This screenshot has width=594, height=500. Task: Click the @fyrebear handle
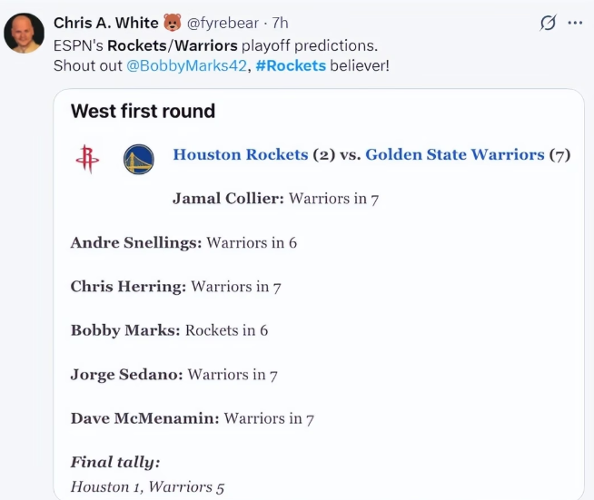223,23
